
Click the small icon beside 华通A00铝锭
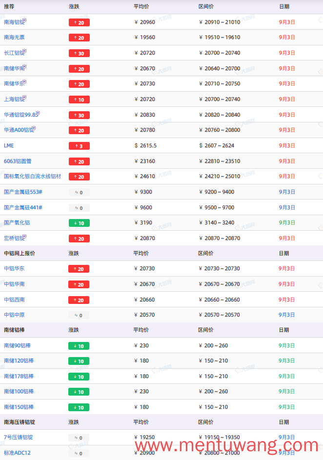(34, 128)
